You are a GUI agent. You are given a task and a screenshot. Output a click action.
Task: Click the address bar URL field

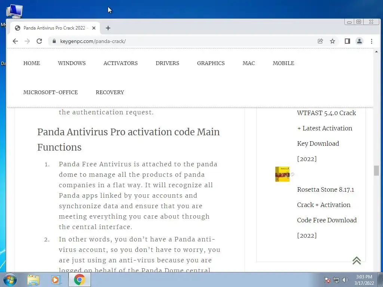(186, 41)
